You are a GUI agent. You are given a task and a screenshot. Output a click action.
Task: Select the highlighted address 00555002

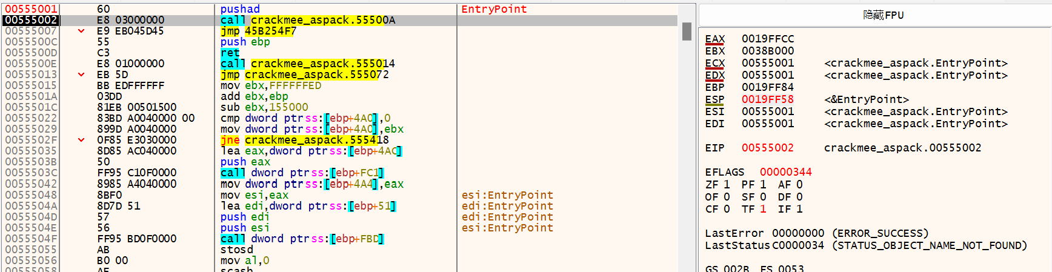(x=31, y=20)
